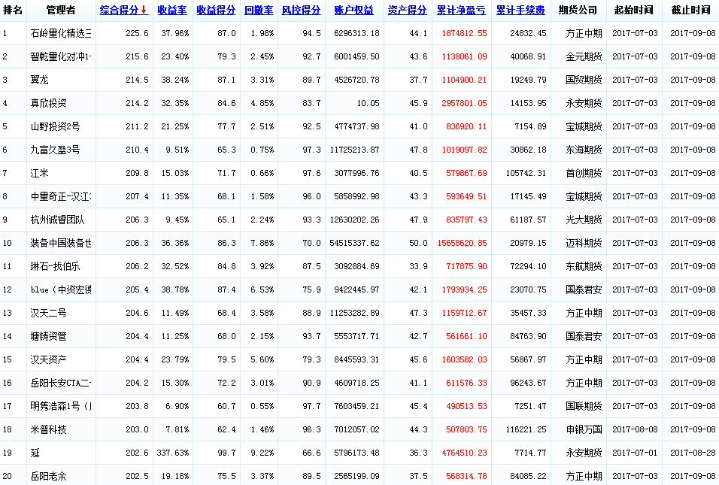Select manager 江米
The height and width of the screenshot is (485, 719).
(39, 173)
